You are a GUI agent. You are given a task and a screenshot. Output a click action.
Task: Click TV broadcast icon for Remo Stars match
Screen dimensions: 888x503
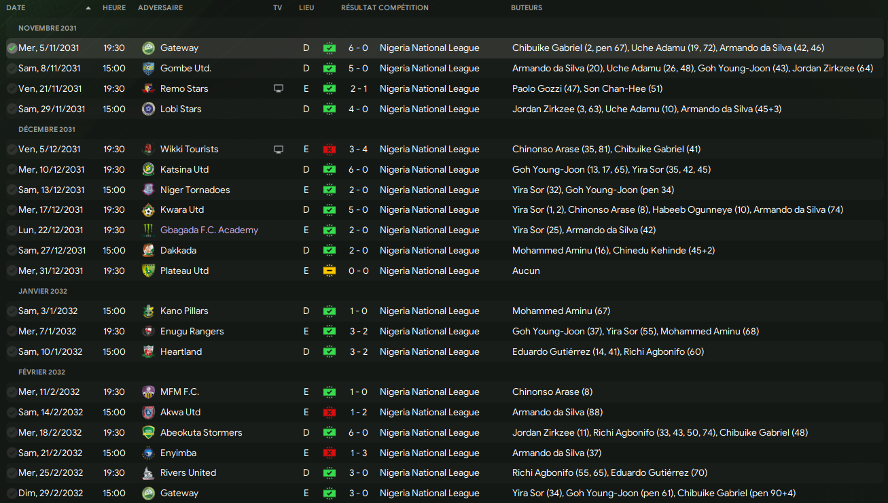pyautogui.click(x=278, y=88)
